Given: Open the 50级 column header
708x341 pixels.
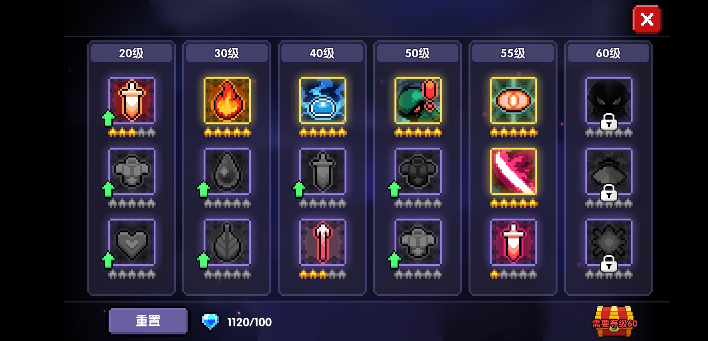Looking at the screenshot, I should (x=417, y=53).
